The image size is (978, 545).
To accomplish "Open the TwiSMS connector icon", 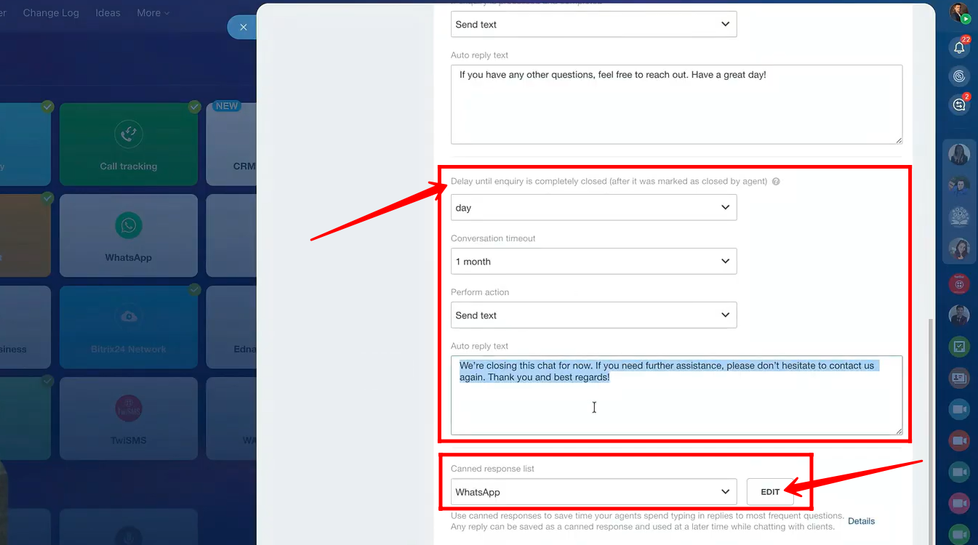I will point(129,408).
